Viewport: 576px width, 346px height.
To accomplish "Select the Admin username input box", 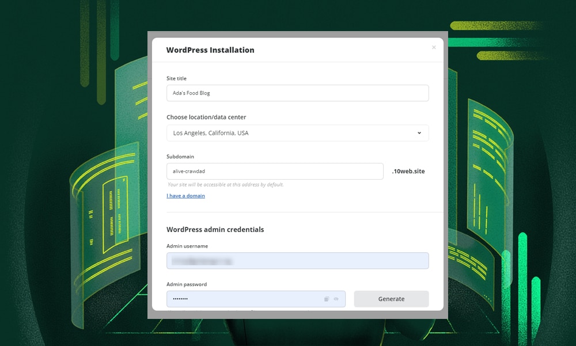I will coord(297,261).
